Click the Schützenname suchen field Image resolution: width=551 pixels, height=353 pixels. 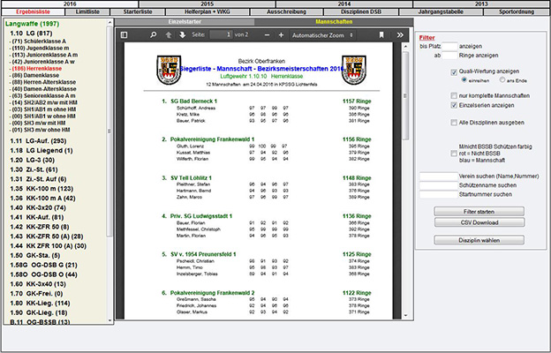click(x=439, y=185)
